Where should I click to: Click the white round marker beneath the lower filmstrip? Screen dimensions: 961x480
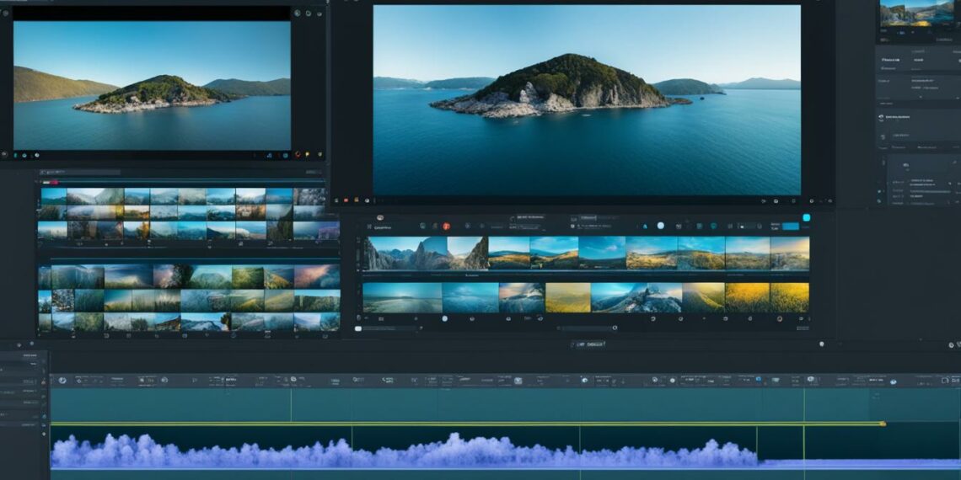pos(445,318)
